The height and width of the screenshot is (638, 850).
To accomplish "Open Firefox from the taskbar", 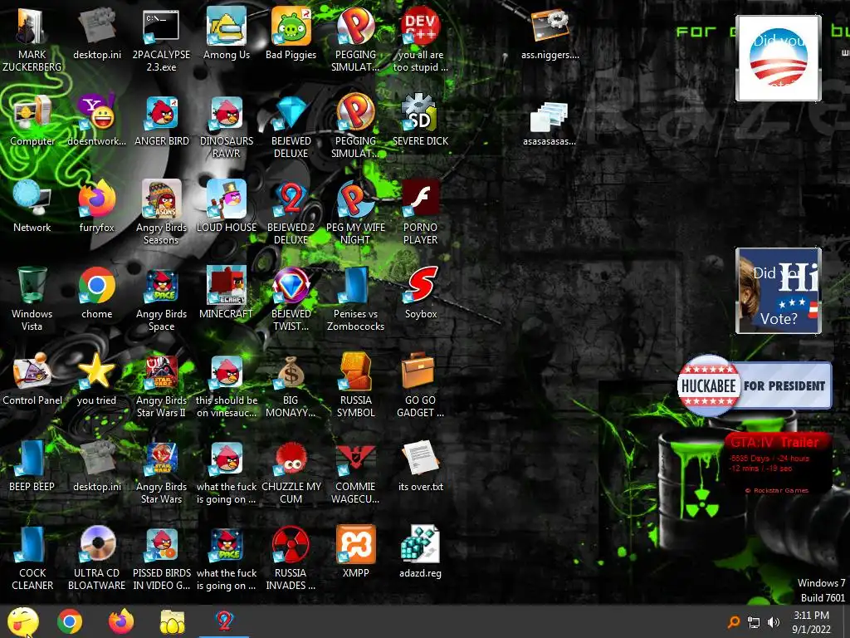I will coord(121,621).
